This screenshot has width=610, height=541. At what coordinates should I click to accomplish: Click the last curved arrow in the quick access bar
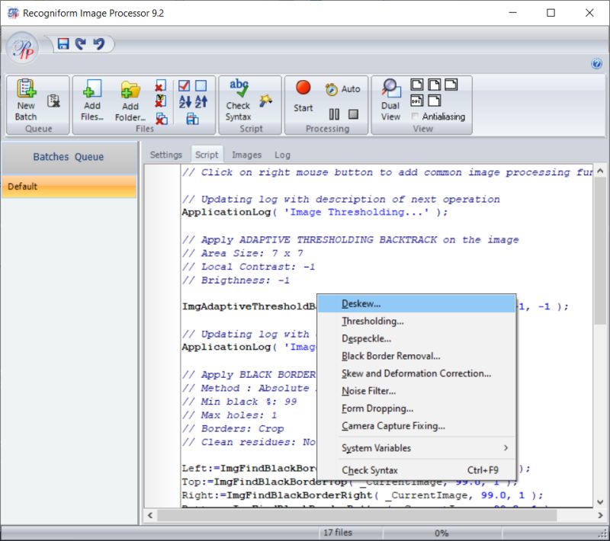click(x=99, y=43)
